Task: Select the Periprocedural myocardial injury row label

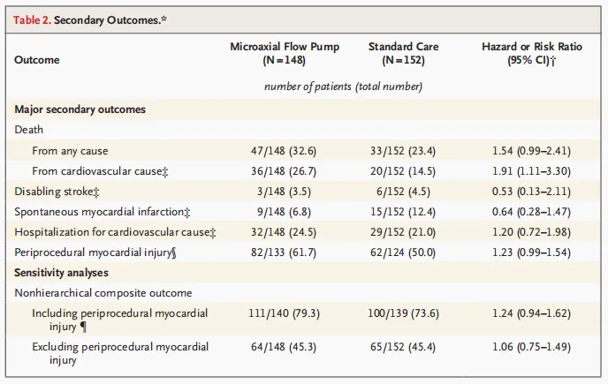Action: coord(100,252)
